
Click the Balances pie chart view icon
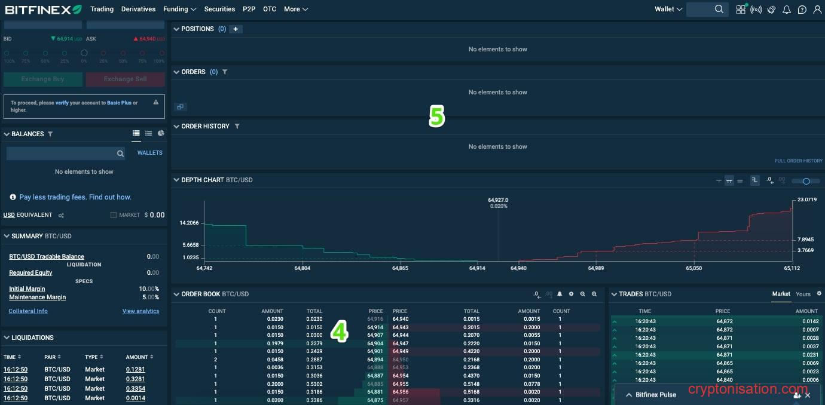click(x=161, y=133)
